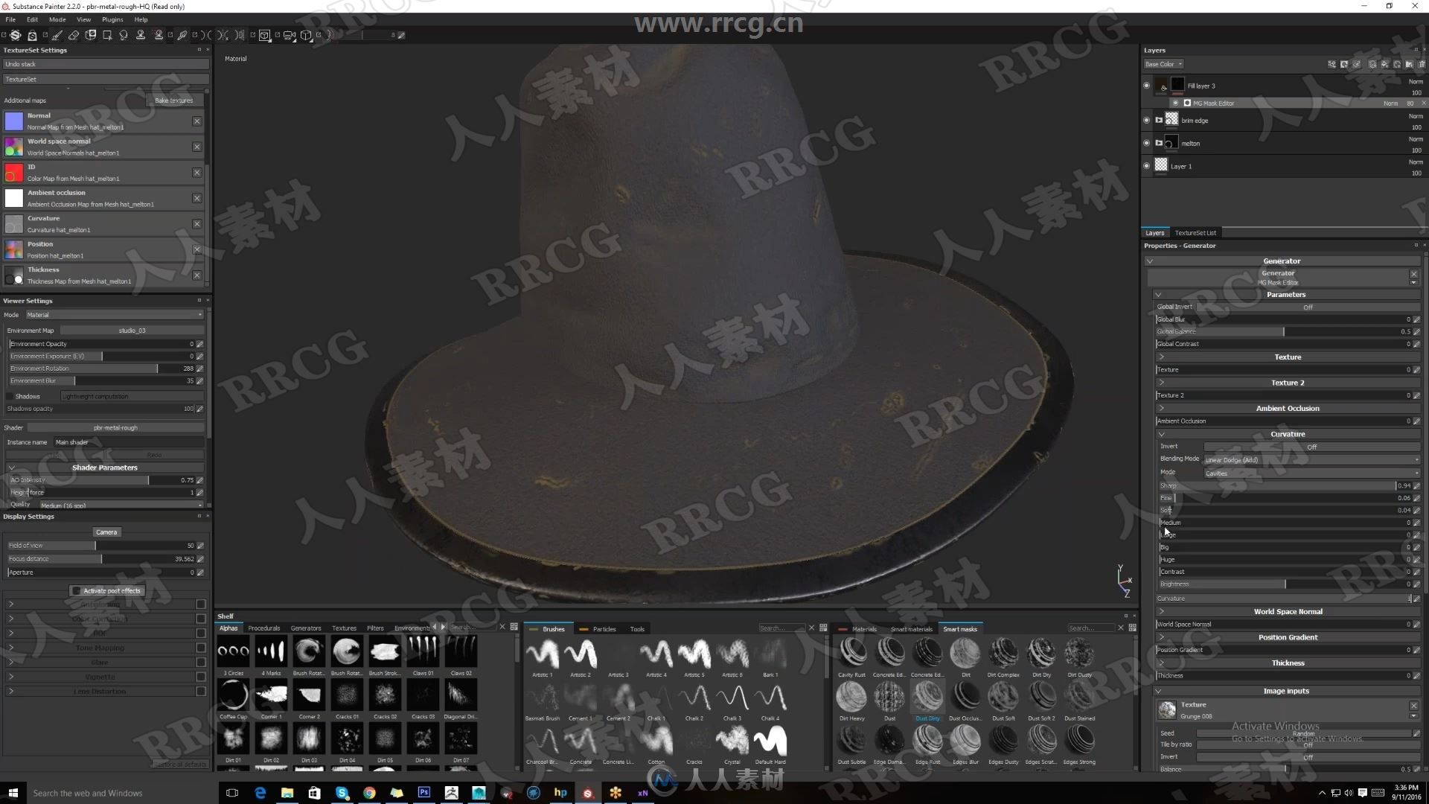Toggle Curvature Invert Off switch
The width and height of the screenshot is (1429, 804).
pos(1311,447)
